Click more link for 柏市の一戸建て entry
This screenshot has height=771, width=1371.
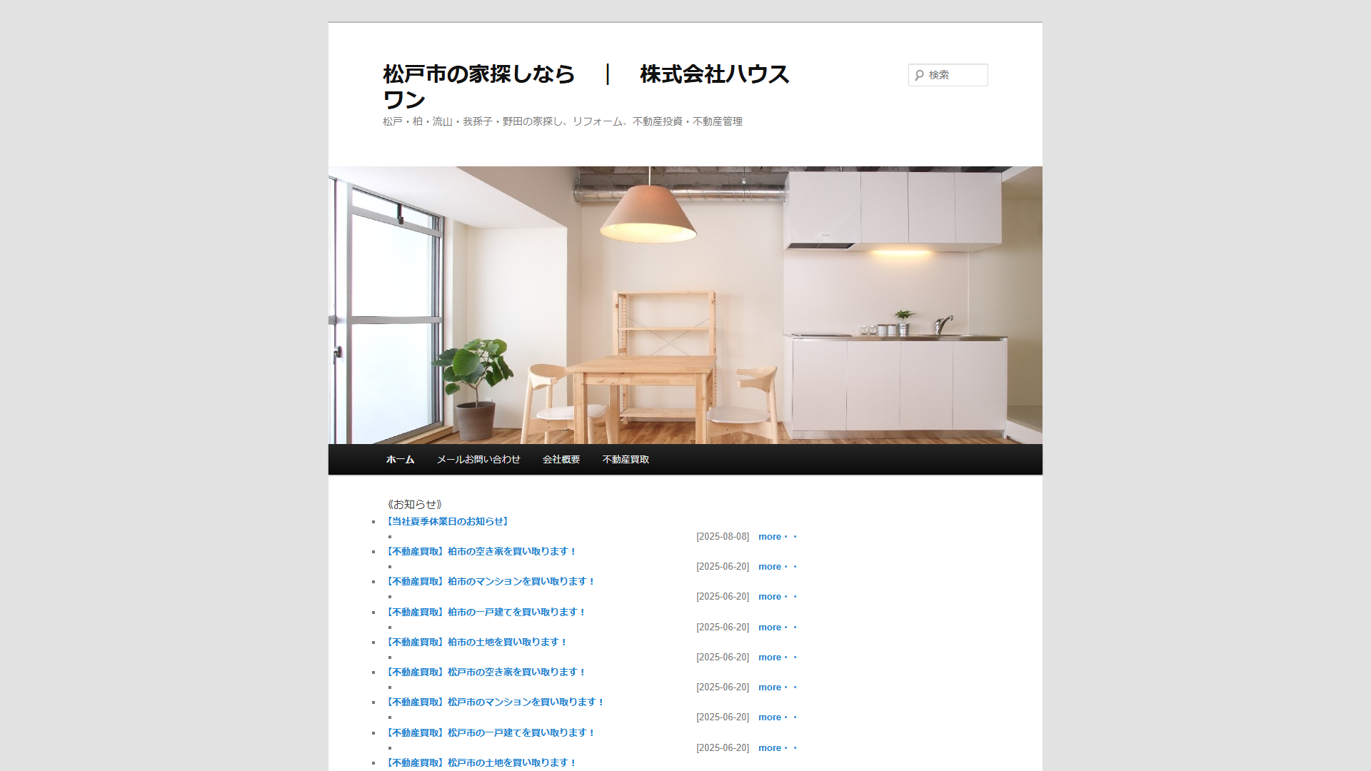(778, 628)
